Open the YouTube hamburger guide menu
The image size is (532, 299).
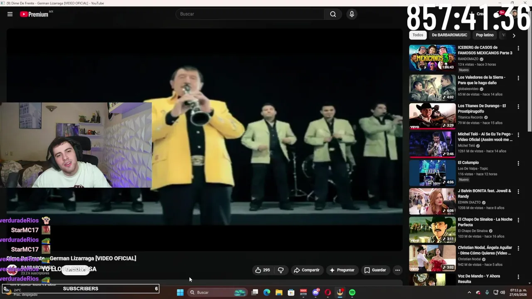pyautogui.click(x=10, y=14)
